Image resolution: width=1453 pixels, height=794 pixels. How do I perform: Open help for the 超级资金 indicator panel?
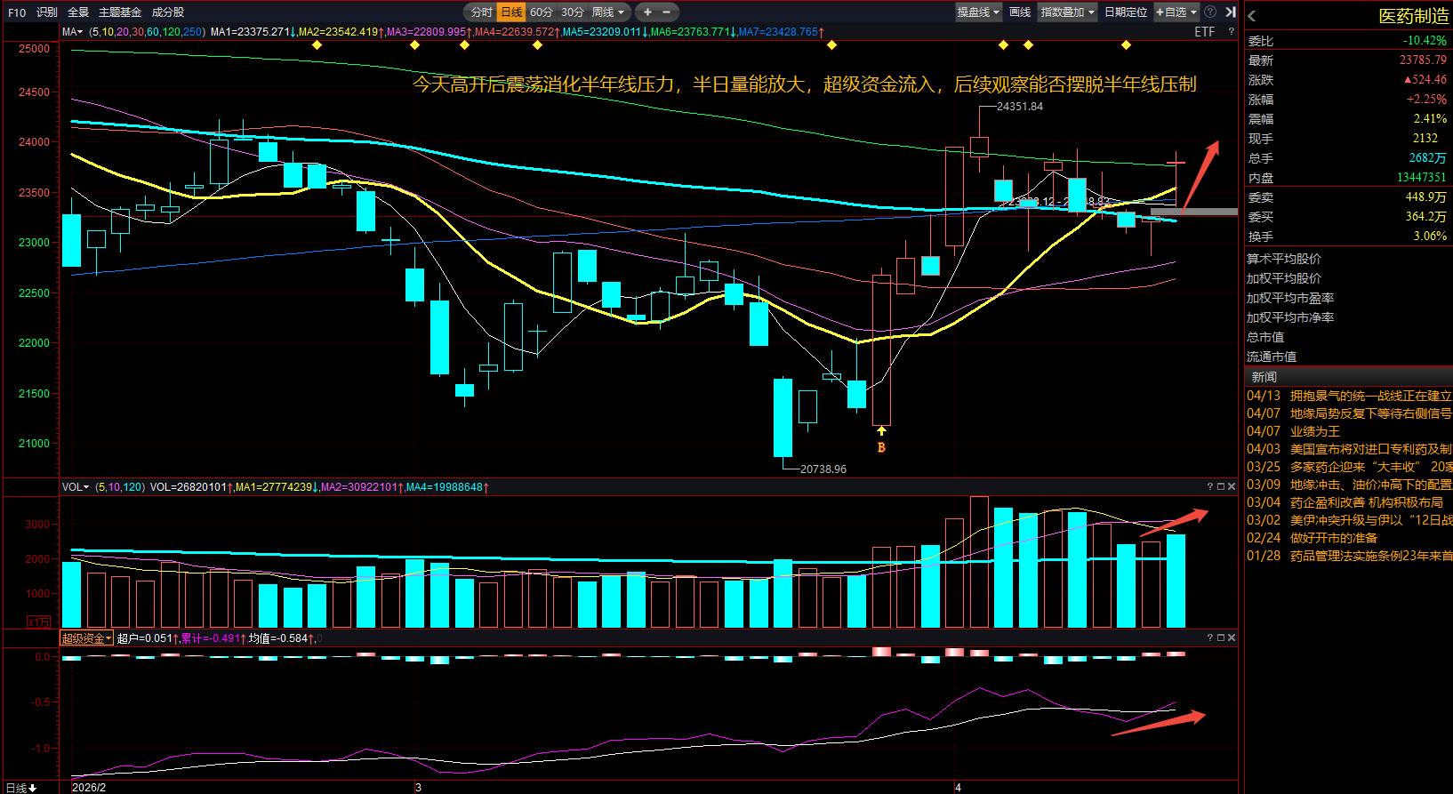[1210, 638]
